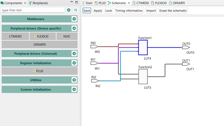This screenshot has width=224, height=126.
Task: Add a device-specific peripheral driver
Action: coord(74,28)
